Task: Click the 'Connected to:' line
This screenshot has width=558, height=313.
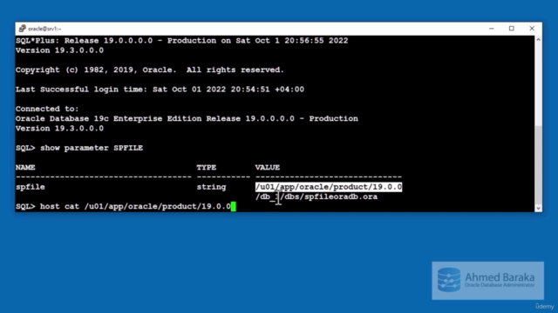Action: coord(47,109)
